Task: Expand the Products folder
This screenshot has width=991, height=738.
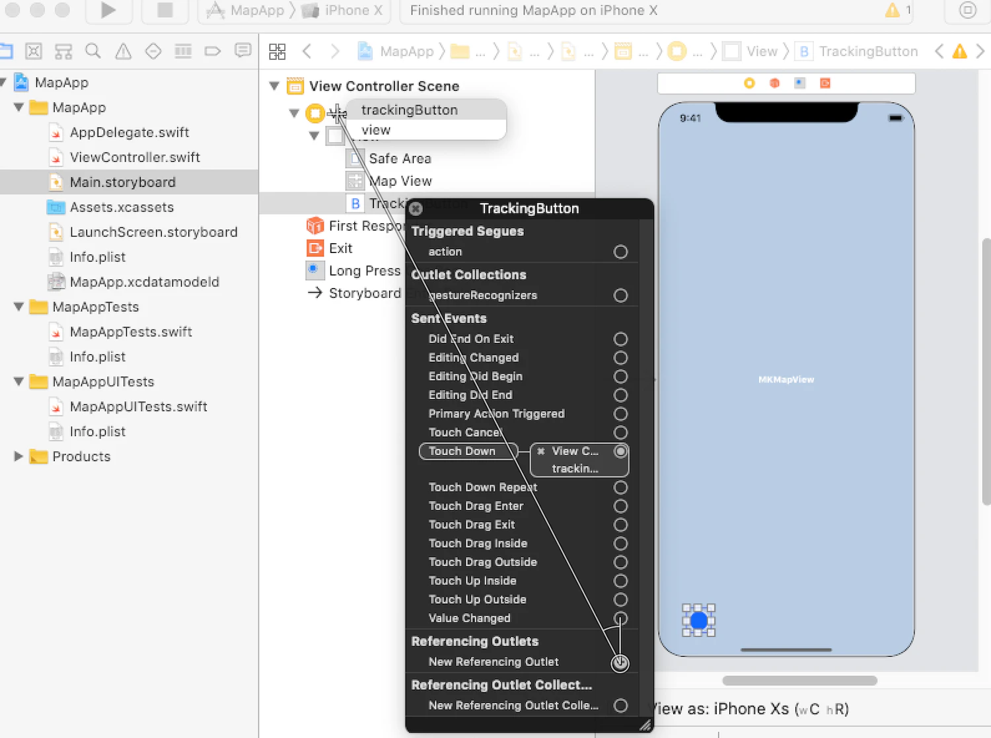Action: (18, 456)
